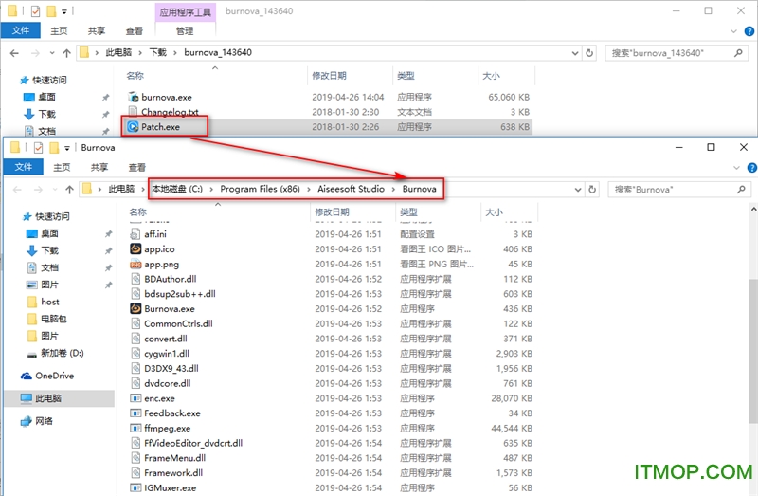Click the search box in Burnova window

(679, 190)
